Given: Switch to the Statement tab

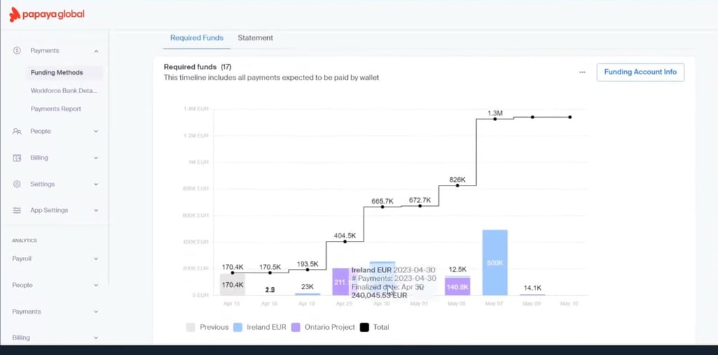Looking at the screenshot, I should tap(255, 38).
